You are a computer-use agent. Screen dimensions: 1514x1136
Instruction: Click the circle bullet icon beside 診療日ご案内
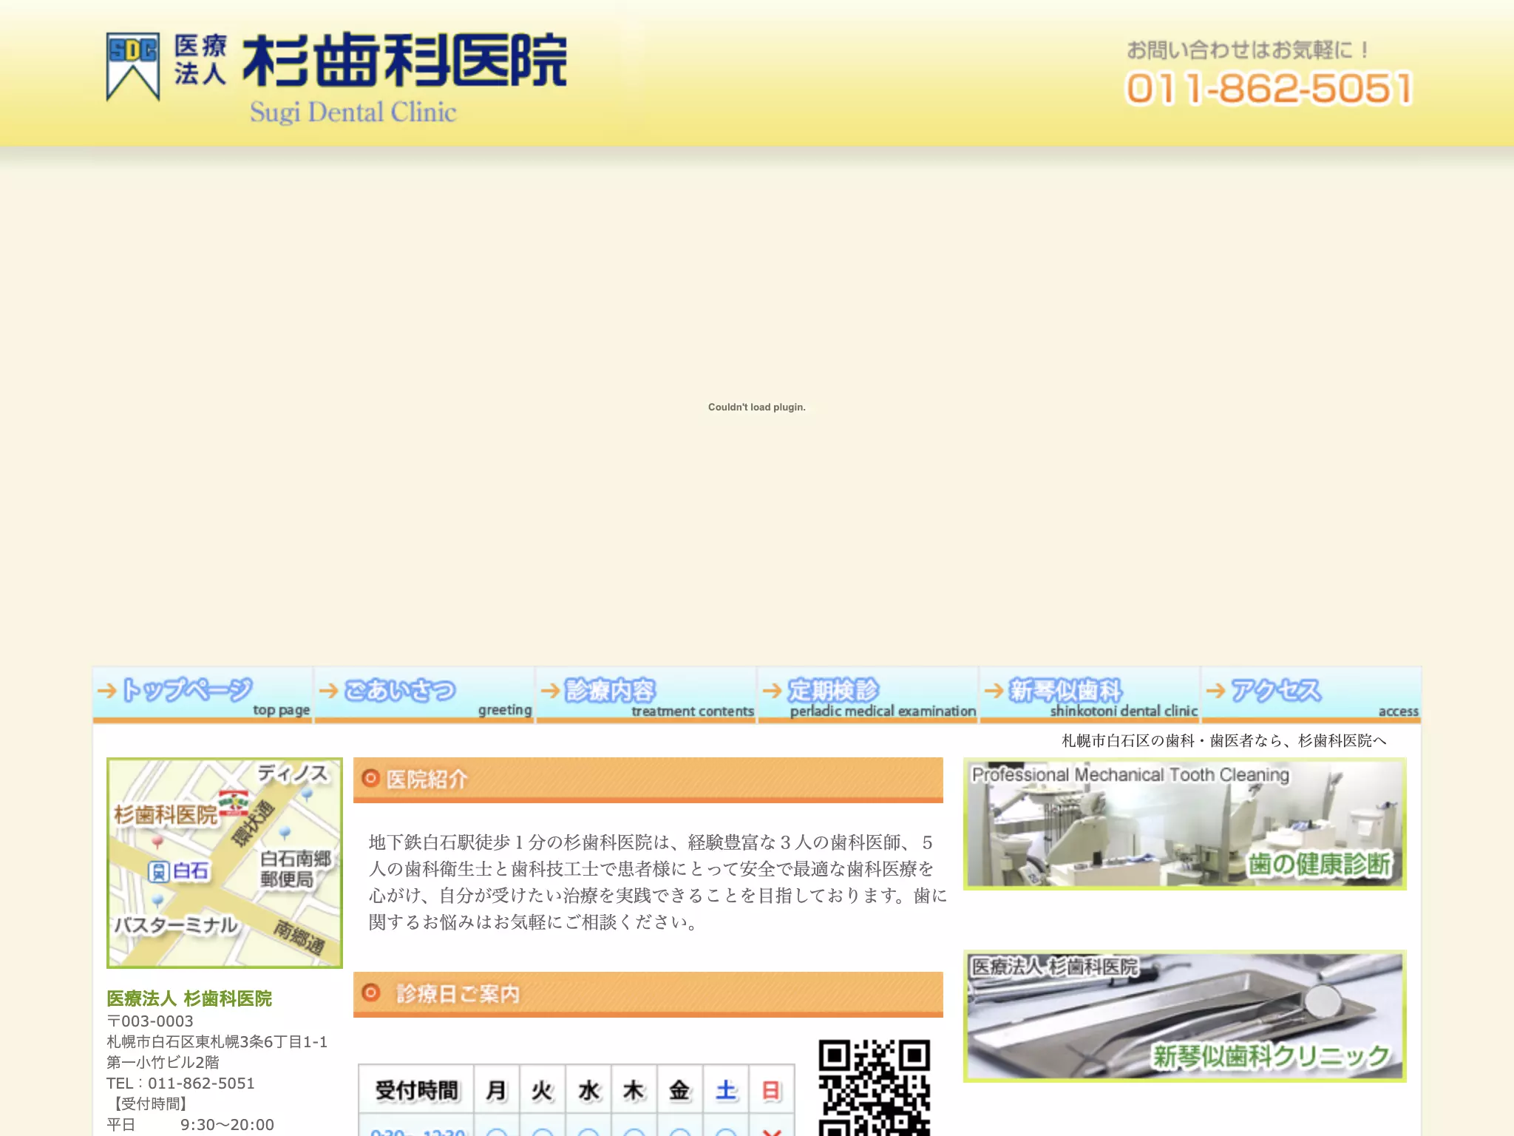click(370, 993)
